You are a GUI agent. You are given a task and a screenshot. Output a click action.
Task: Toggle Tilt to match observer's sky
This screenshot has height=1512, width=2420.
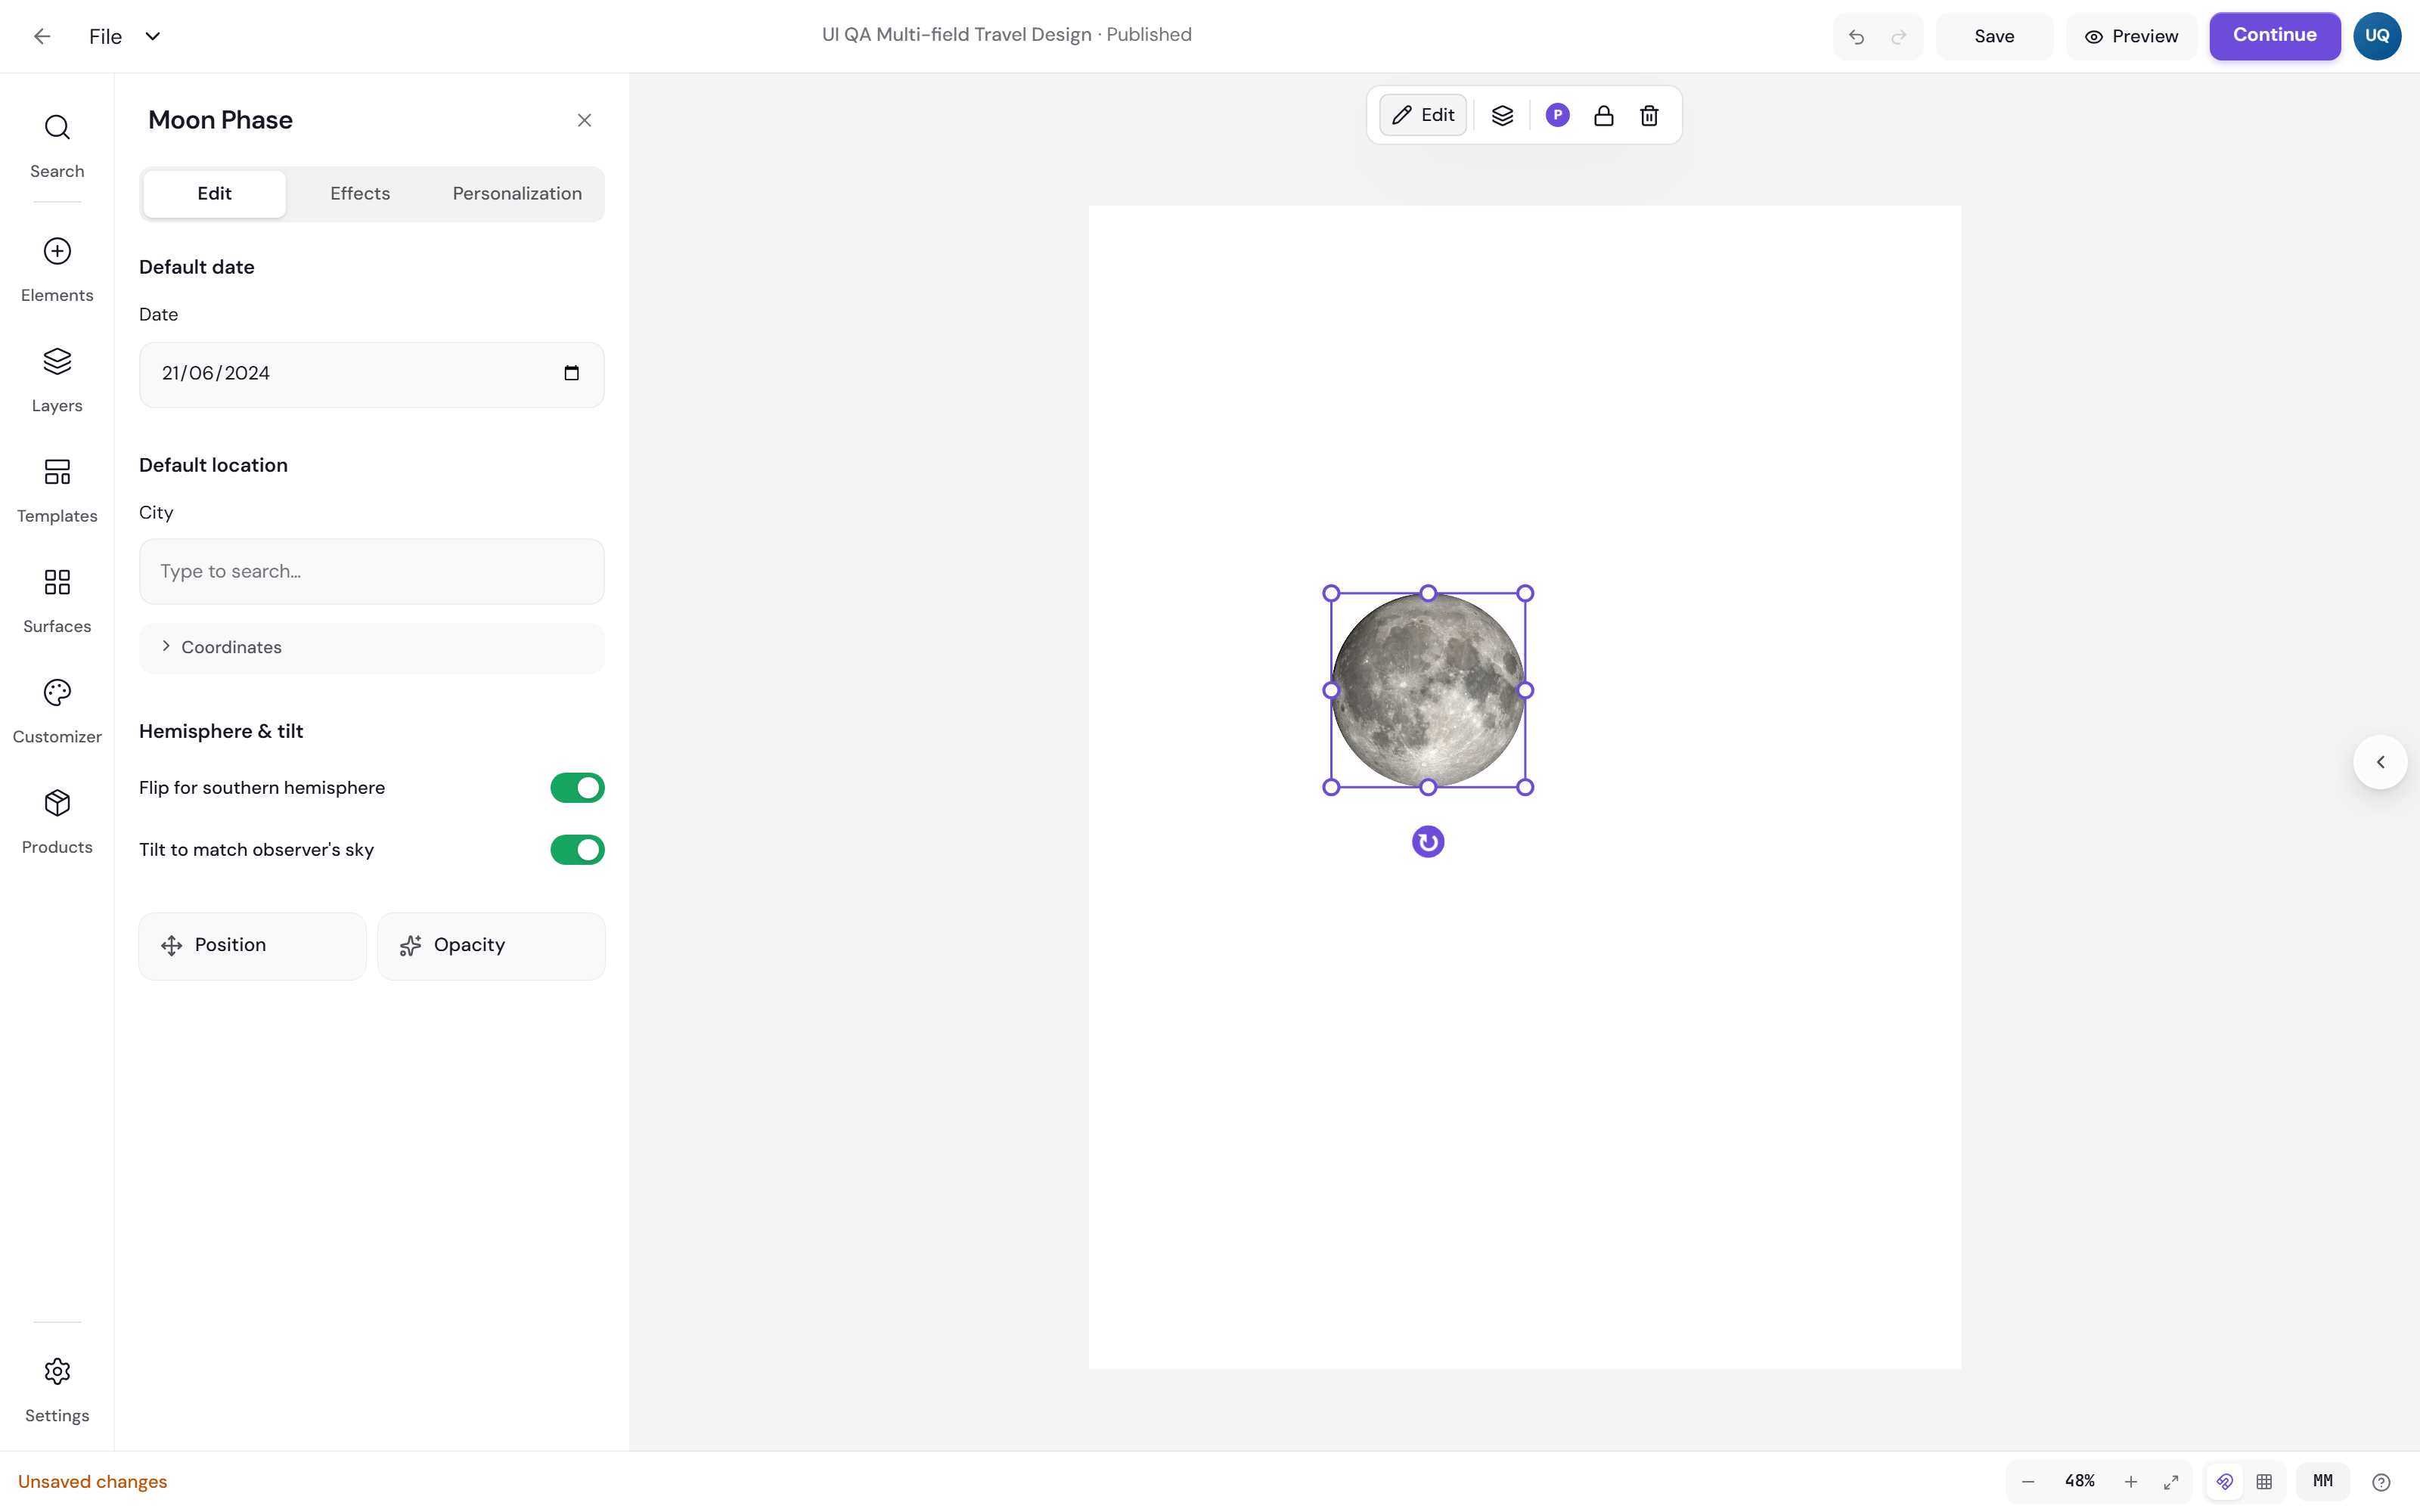(577, 850)
